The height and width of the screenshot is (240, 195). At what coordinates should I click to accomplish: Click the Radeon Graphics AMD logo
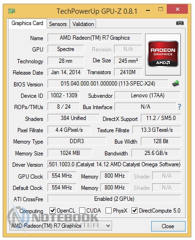point(163,54)
